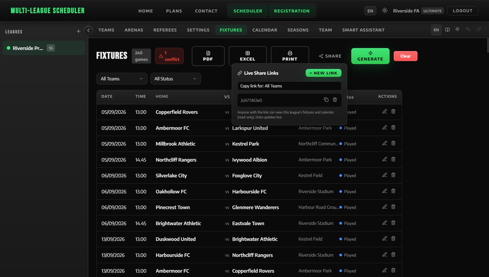The image size is (489, 277).
Task: Create a new live share link
Action: click(323, 73)
